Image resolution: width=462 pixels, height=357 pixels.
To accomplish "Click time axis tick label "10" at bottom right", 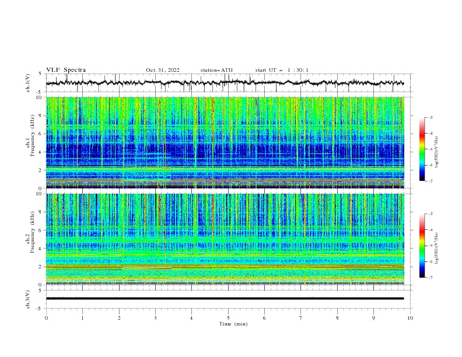I will click(410, 318).
